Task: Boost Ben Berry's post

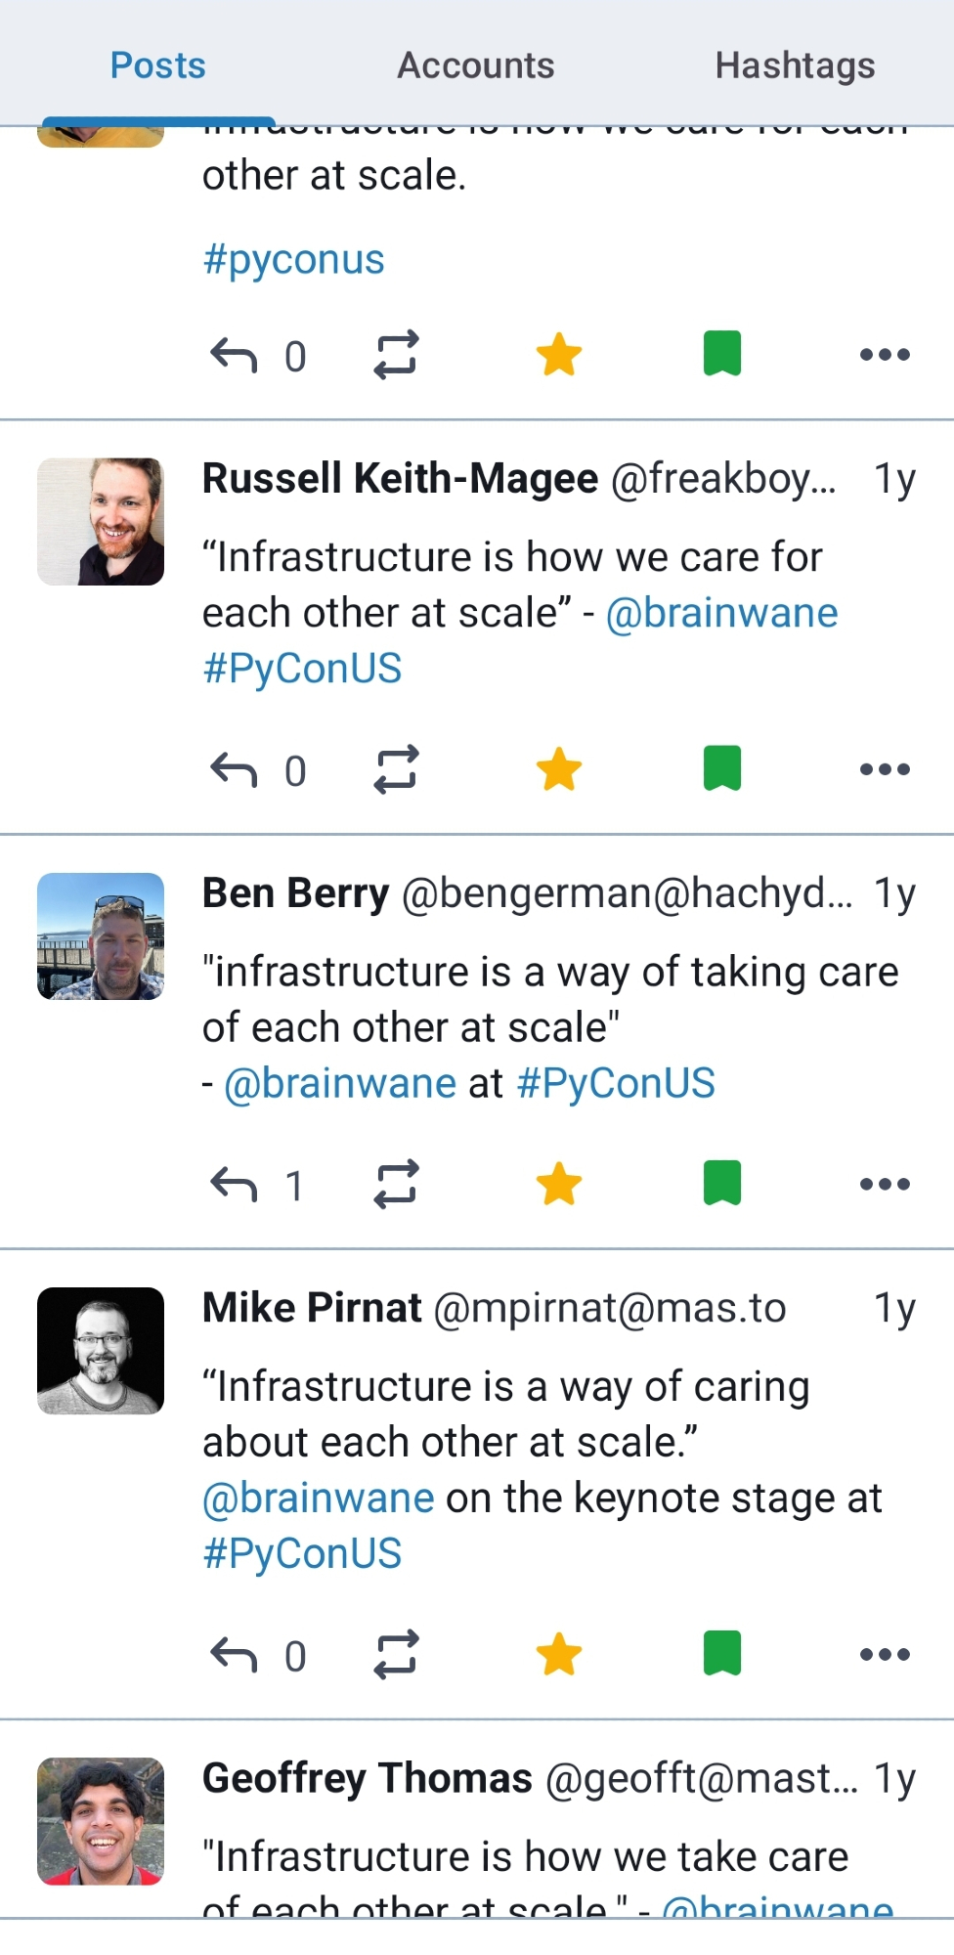Action: 396,1185
